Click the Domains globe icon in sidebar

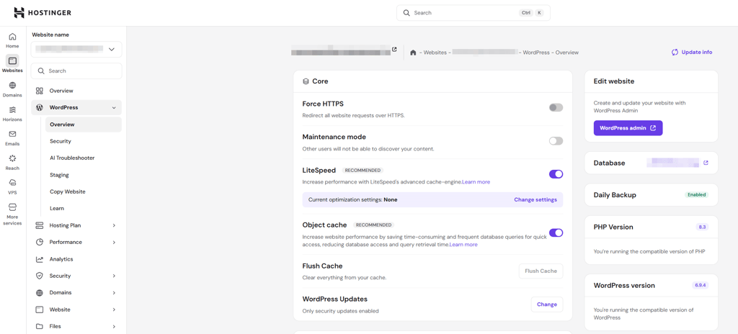pyautogui.click(x=40, y=292)
